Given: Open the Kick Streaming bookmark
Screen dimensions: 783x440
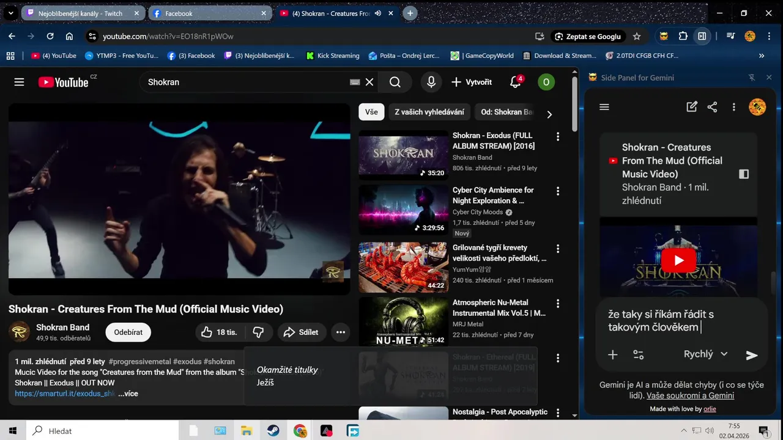Looking at the screenshot, I should coord(332,56).
